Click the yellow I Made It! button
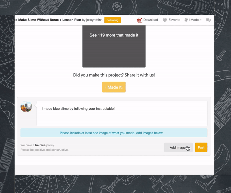 pos(114,87)
